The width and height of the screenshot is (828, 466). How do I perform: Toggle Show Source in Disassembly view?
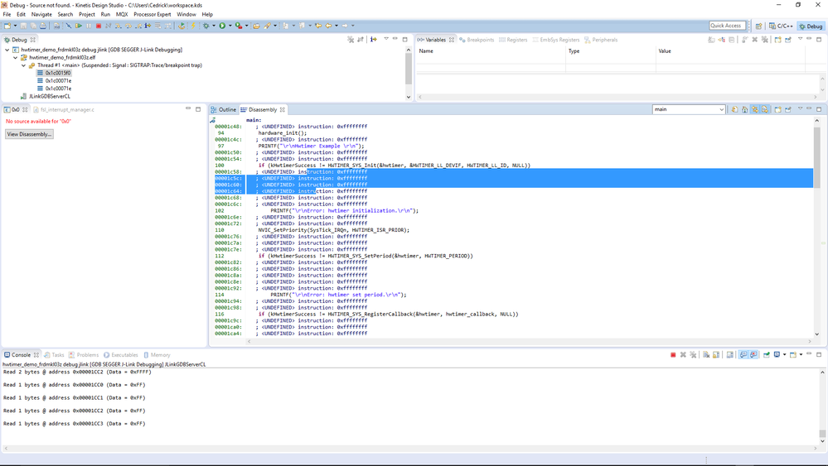tap(765, 109)
